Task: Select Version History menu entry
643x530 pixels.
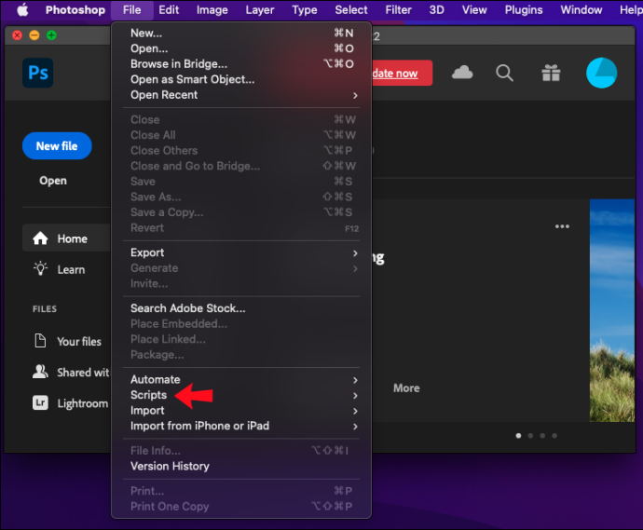Action: click(241, 466)
